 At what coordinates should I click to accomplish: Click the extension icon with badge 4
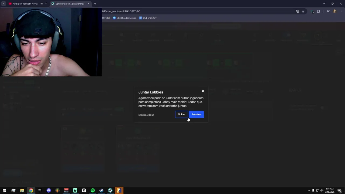pos(312,12)
